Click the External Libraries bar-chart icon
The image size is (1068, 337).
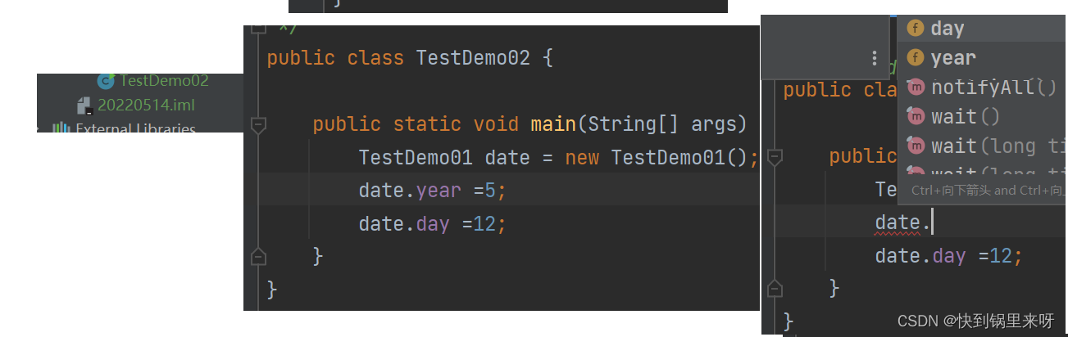[x=61, y=128]
